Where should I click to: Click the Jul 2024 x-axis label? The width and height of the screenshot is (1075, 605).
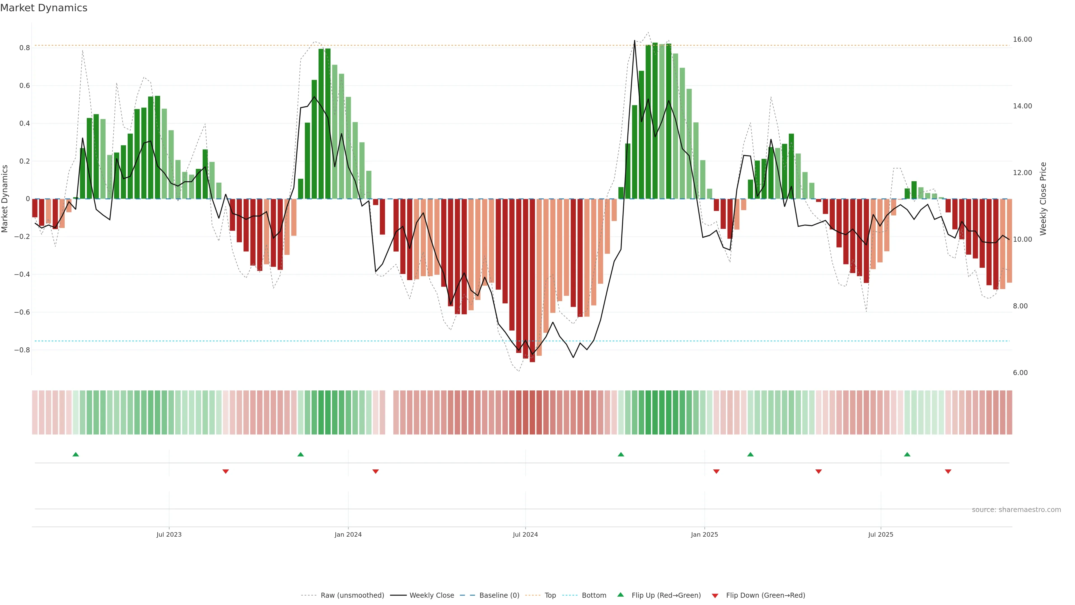pyautogui.click(x=525, y=534)
